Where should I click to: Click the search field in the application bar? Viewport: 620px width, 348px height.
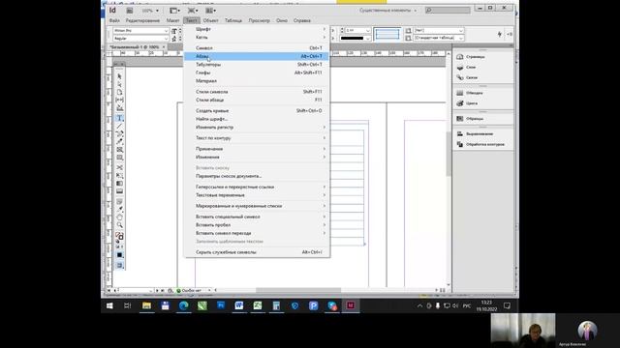click(x=448, y=11)
